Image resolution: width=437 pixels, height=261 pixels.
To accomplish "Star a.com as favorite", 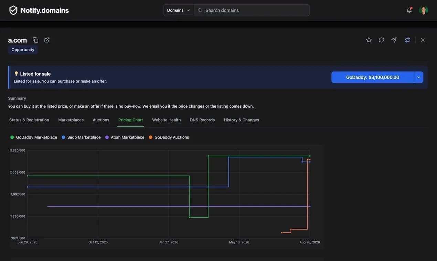I will pyautogui.click(x=369, y=40).
